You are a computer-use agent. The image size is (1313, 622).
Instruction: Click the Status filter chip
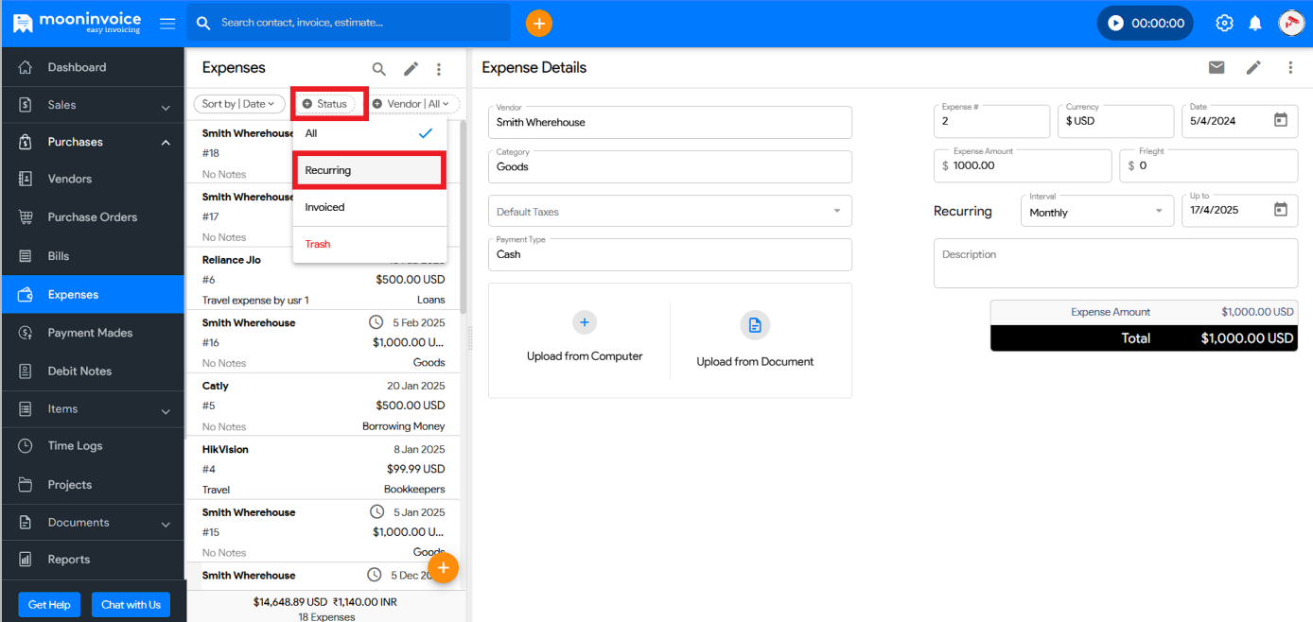tap(325, 104)
